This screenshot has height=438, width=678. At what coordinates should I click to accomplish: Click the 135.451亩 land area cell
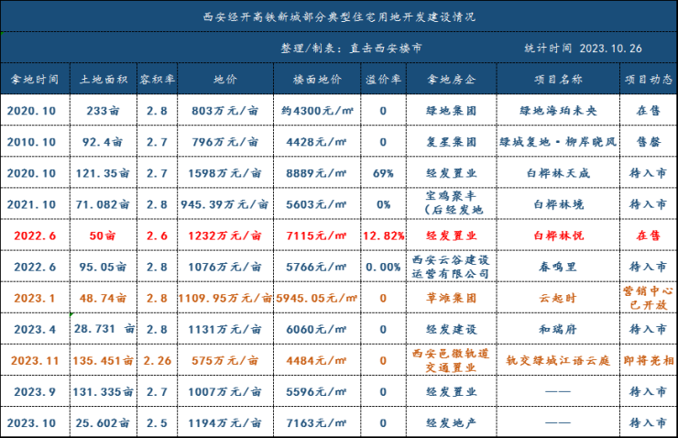tap(104, 360)
